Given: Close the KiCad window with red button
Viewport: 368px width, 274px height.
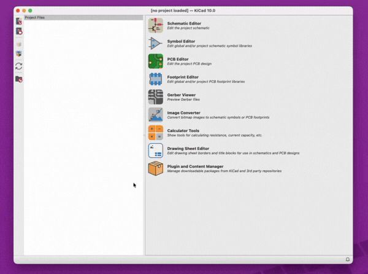Looking at the screenshot, I should 18,10.
